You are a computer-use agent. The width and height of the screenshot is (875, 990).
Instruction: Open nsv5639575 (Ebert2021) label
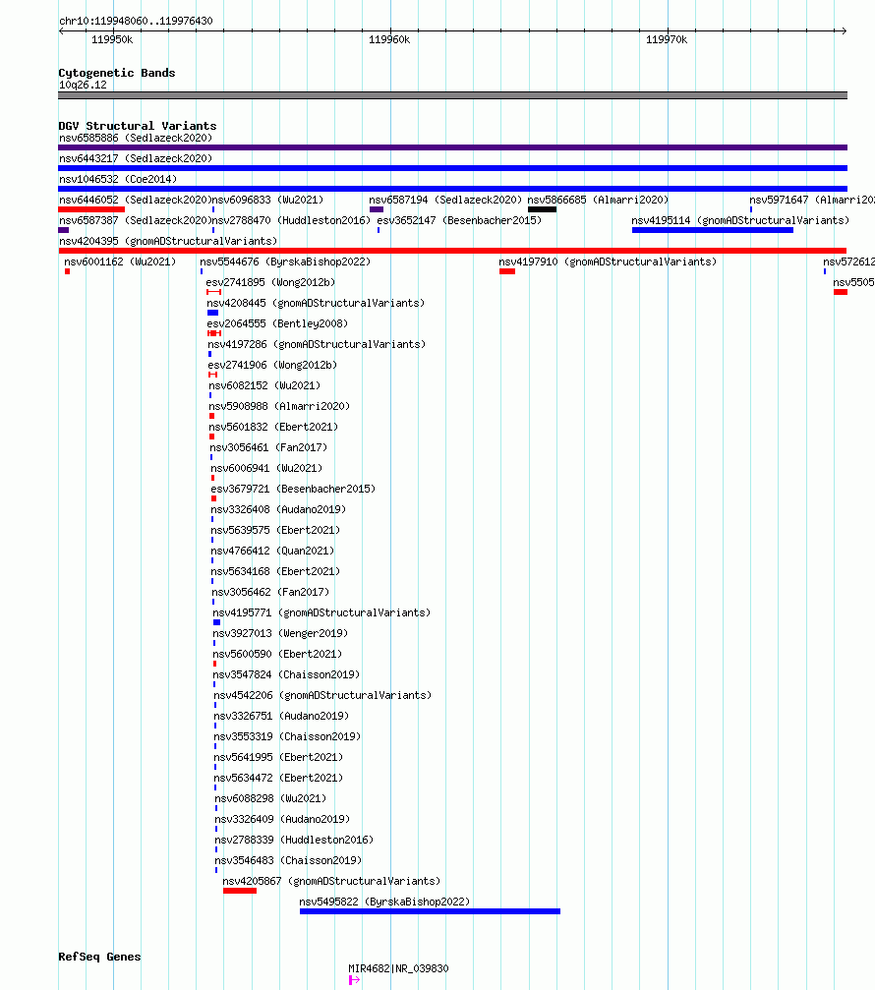click(x=276, y=530)
